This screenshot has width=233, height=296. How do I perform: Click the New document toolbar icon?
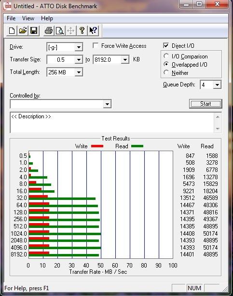12,30
